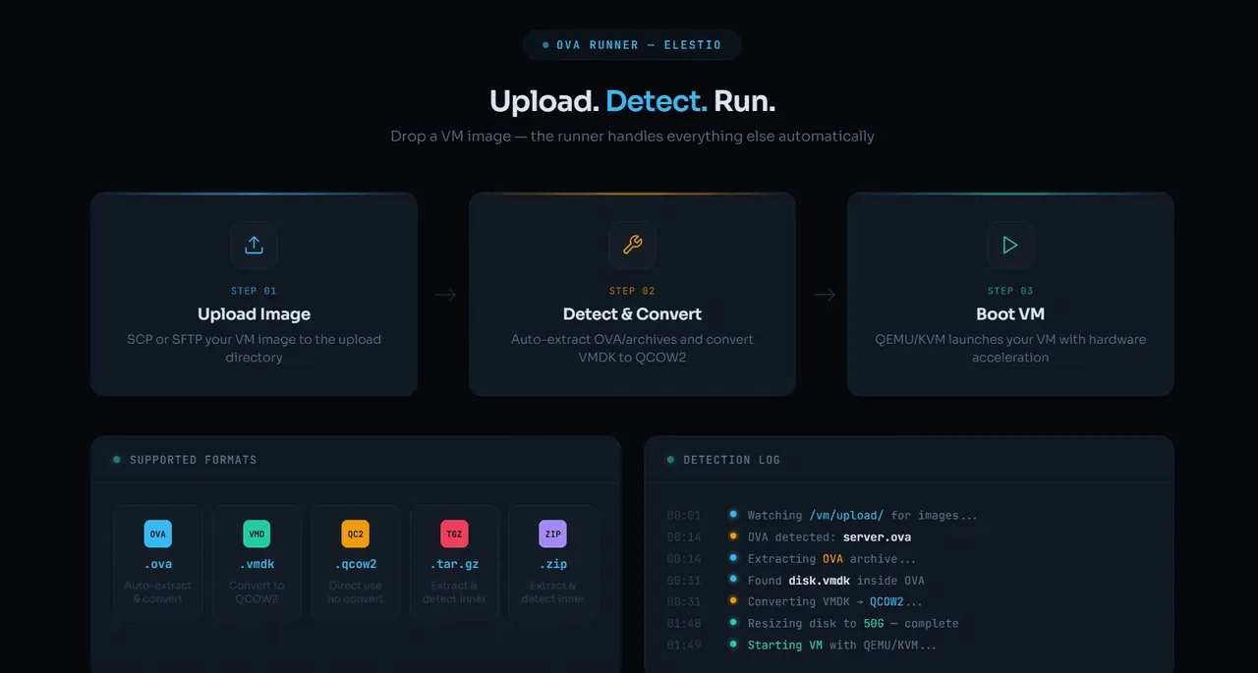Click the OVA Runner — Elestio pill badge
1258x673 pixels.
pyautogui.click(x=632, y=45)
